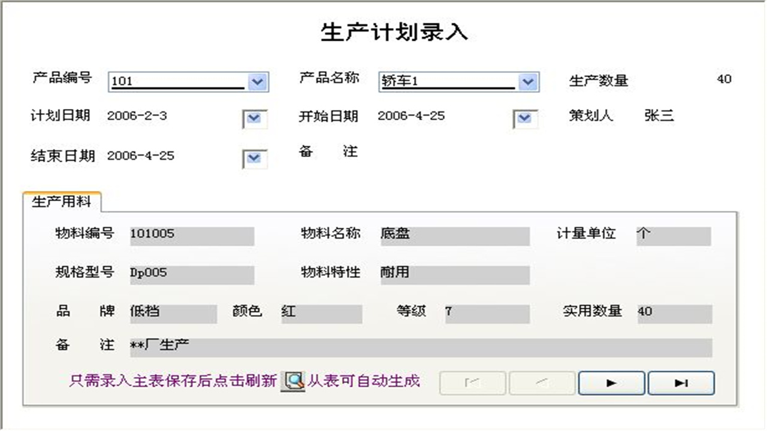Click the 颜色 field showing 红
The width and height of the screenshot is (767, 431).
coord(322,313)
